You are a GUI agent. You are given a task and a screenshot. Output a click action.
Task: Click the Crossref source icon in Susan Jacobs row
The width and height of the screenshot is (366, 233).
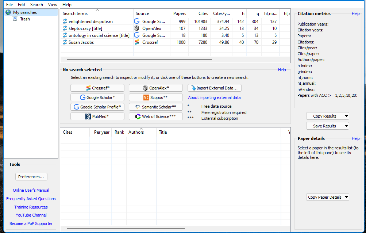(136, 42)
